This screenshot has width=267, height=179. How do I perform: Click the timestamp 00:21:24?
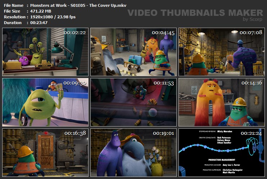(251, 133)
